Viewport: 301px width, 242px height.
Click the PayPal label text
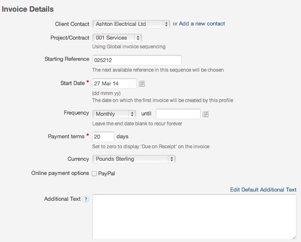click(107, 174)
